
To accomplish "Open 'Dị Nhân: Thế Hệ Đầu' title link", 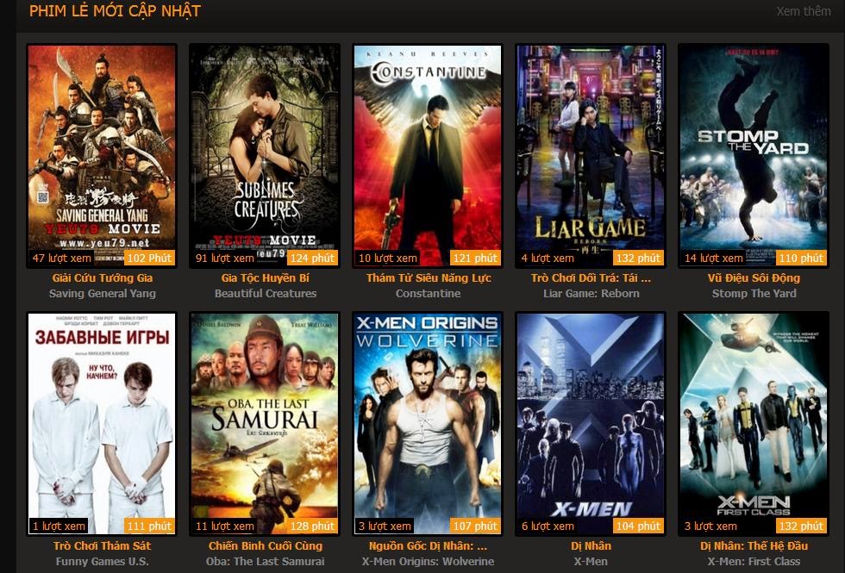I will pyautogui.click(x=754, y=545).
